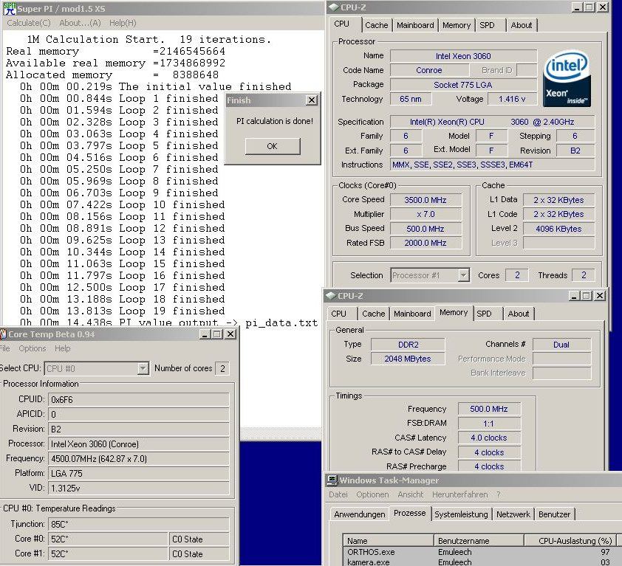
Task: Click the Frequency field 4500.07MHz in Core Temp
Action: (x=138, y=458)
